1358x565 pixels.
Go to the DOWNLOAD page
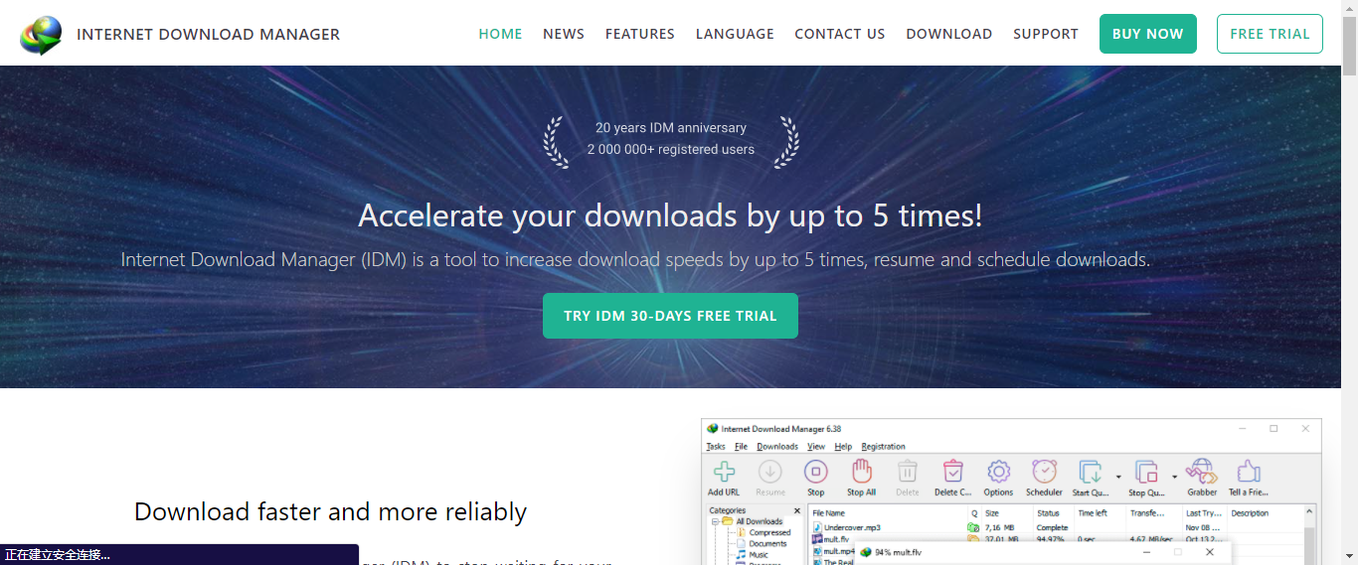pos(949,34)
